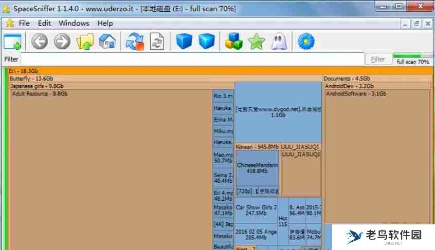This screenshot has width=435, height=250.
Task: Select the Mao.mp 50.7Mb file
Action: pos(223,158)
